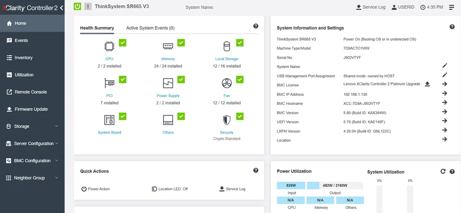Image resolution: width=461 pixels, height=213 pixels.
Task: Upload BMC License with upload icon
Action: coord(427,84)
